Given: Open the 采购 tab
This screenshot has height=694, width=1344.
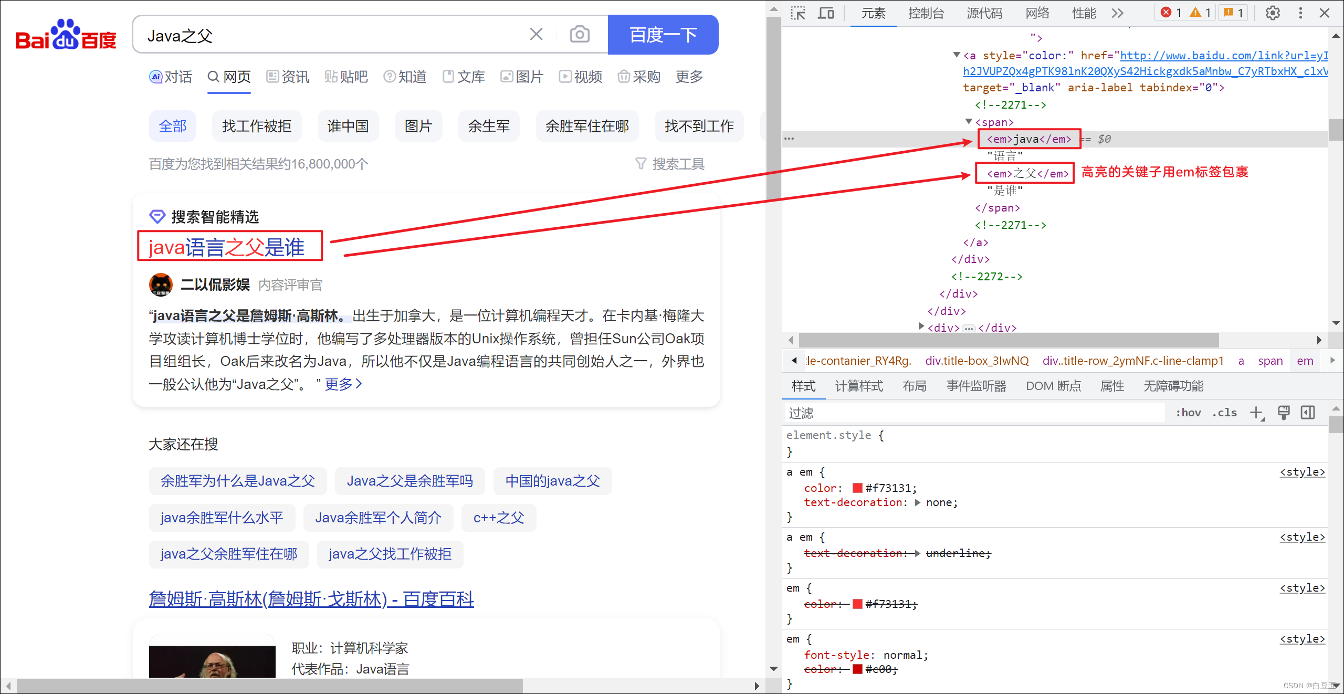Looking at the screenshot, I should point(639,77).
